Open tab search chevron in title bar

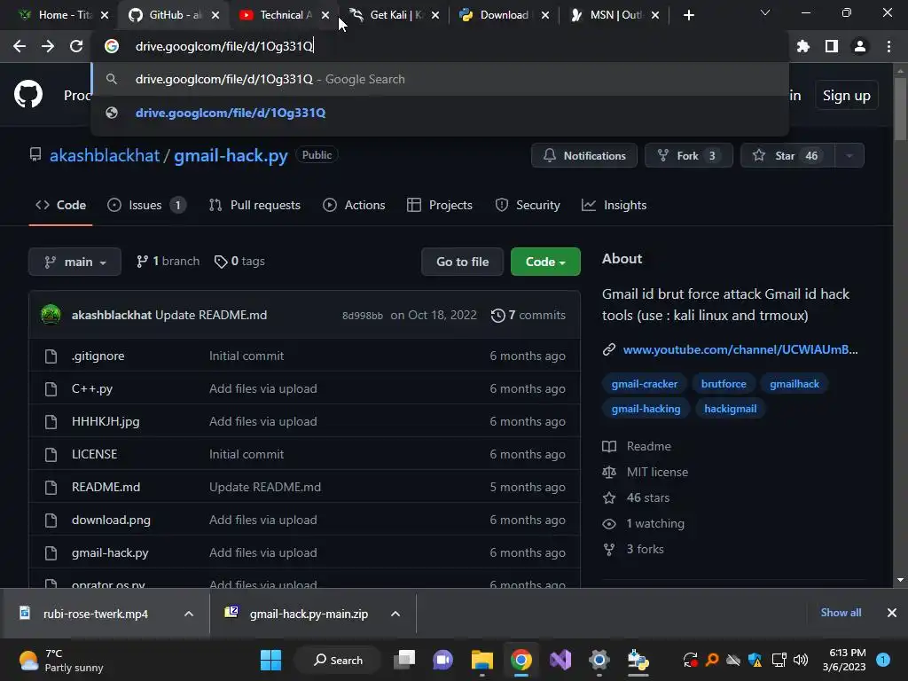765,12
